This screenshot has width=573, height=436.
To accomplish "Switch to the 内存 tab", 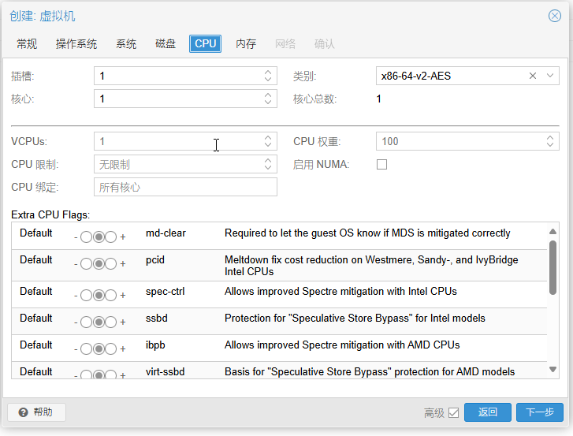I will pyautogui.click(x=246, y=44).
